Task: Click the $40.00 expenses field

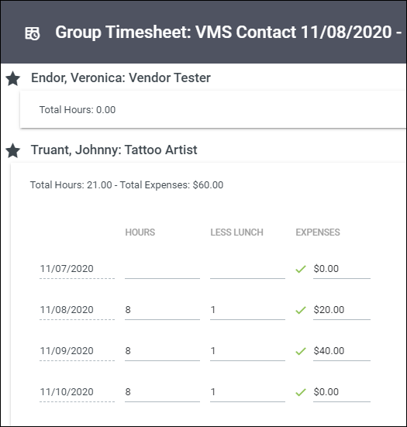Action: [x=342, y=351]
